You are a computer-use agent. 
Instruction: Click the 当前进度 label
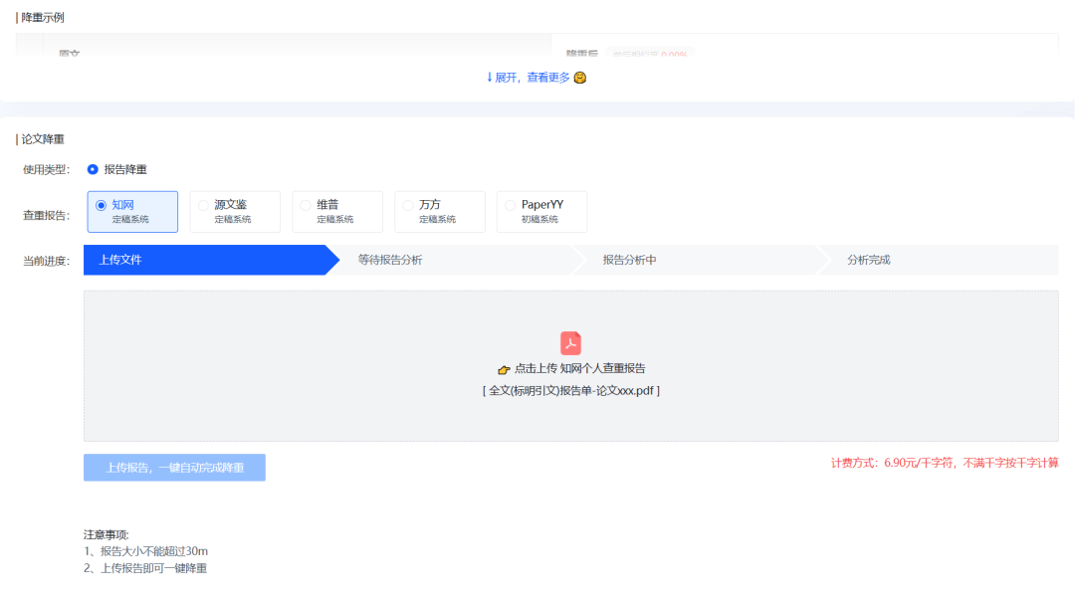[46, 261]
